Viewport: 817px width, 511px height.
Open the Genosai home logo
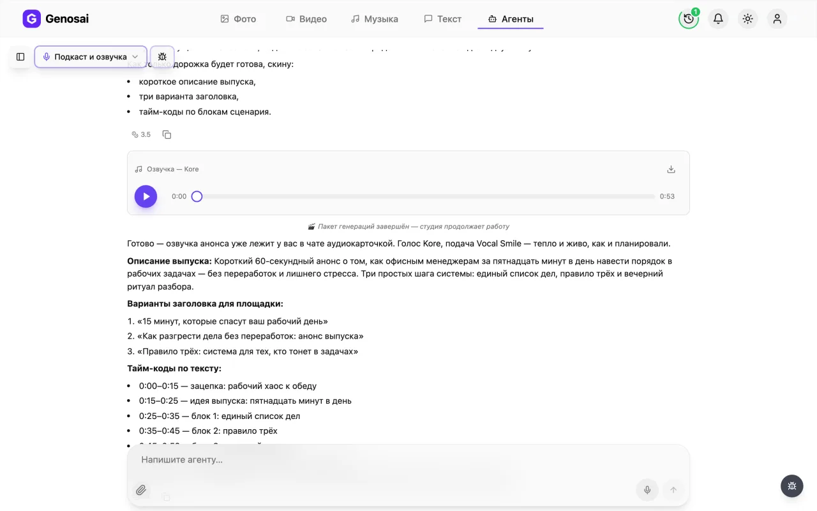[x=56, y=19]
